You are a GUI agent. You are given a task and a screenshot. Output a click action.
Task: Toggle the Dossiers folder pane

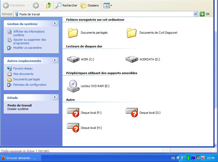point(90,5)
